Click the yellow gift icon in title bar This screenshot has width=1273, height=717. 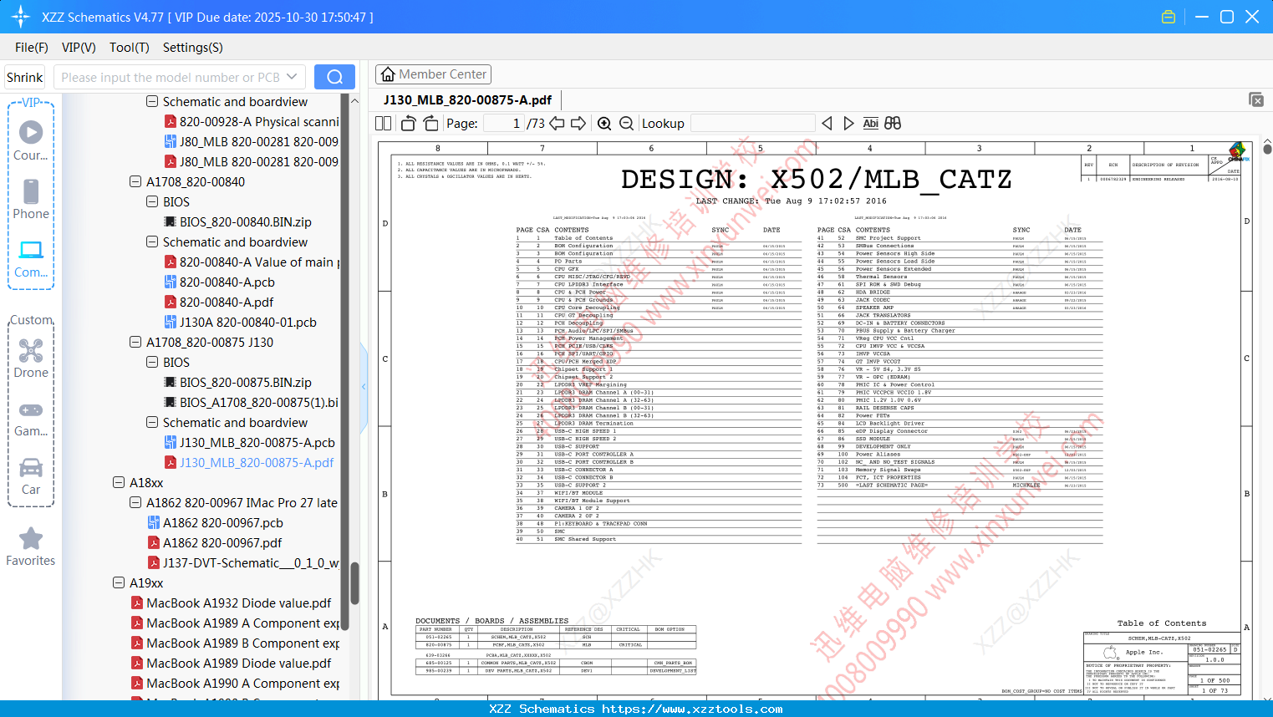coord(1169,17)
